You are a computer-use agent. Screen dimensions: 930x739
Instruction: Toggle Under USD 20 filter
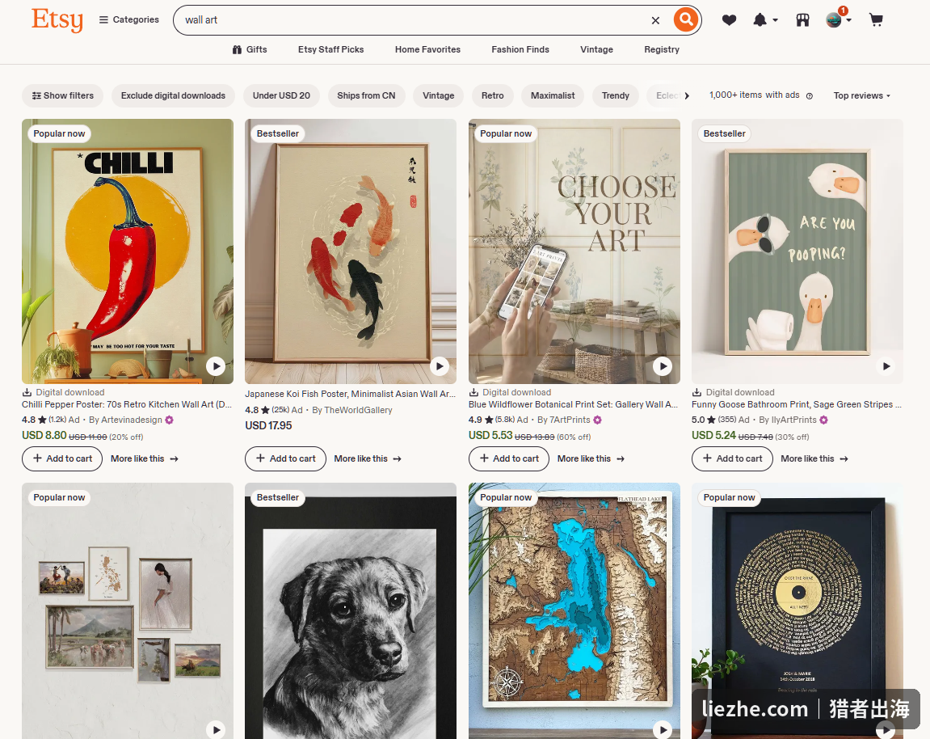point(281,95)
